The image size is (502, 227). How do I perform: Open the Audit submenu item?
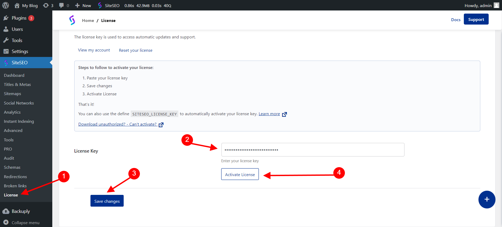click(9, 158)
